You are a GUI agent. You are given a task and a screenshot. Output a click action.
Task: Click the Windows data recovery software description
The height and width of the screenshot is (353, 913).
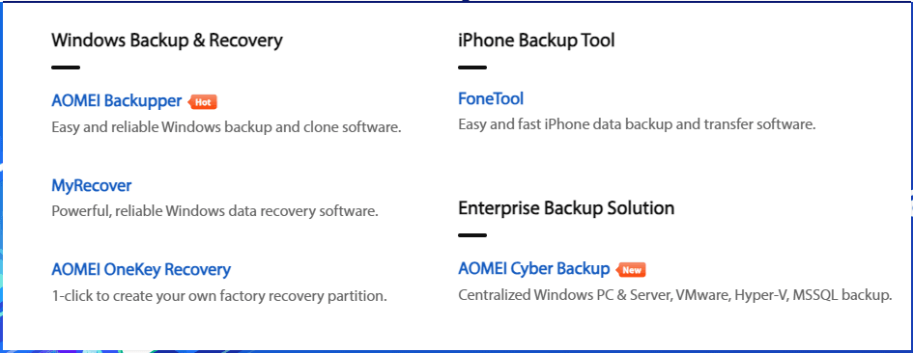pos(214,210)
